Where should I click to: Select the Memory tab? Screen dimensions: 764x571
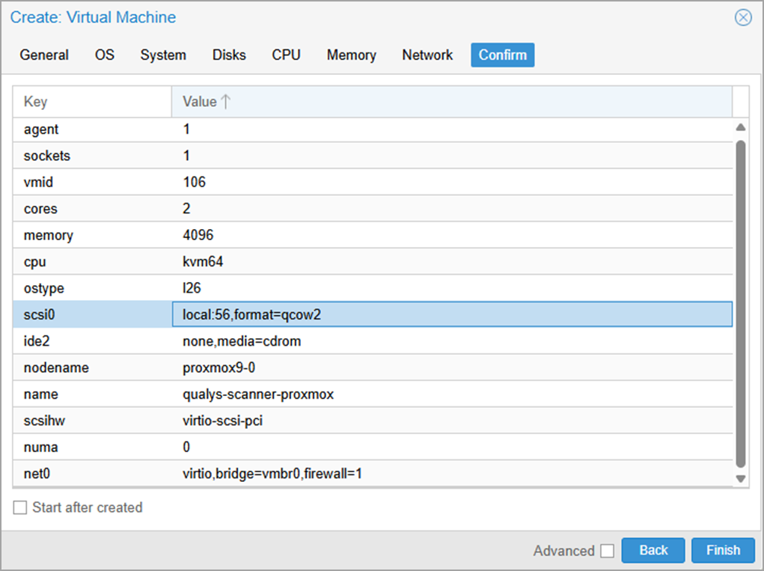pos(351,55)
